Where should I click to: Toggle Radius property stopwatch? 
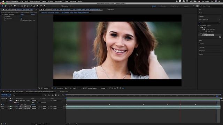point(5,16)
